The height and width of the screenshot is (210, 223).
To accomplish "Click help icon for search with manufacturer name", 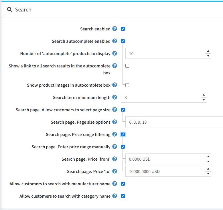I will (115, 184).
